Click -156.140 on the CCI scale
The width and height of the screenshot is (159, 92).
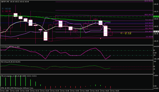[x=156, y=59]
